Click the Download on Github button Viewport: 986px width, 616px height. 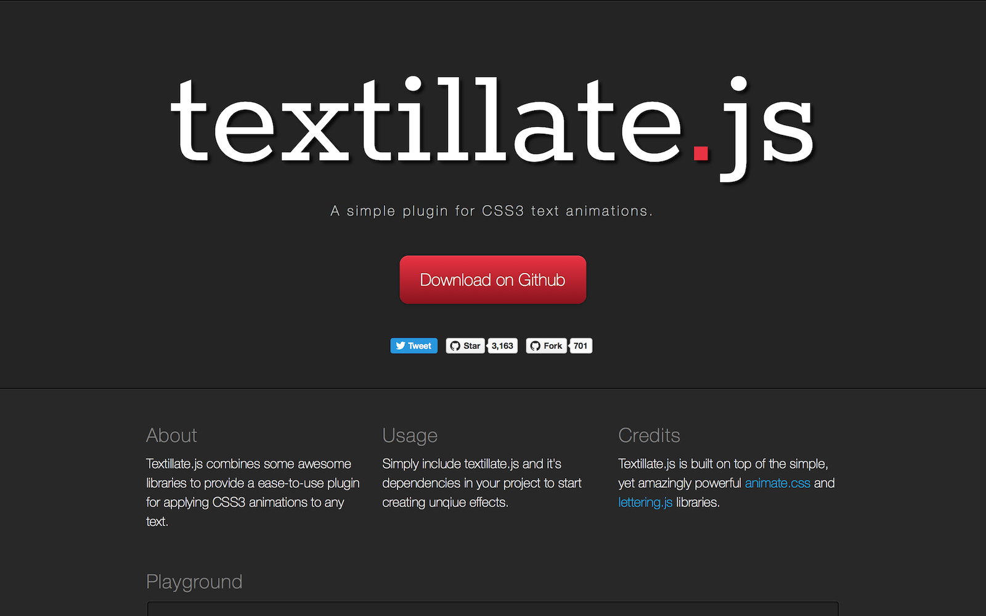[492, 280]
